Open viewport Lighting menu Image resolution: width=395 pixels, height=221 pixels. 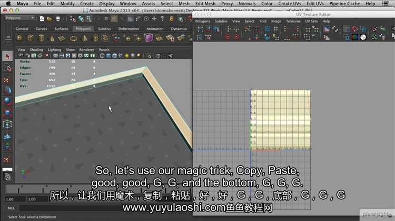tap(54, 50)
